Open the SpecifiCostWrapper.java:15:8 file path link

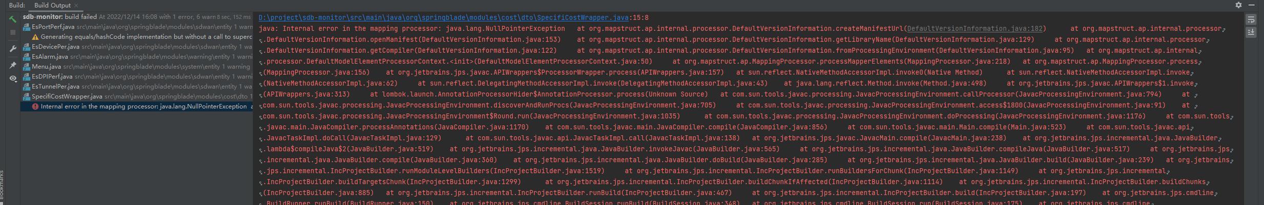pos(443,17)
